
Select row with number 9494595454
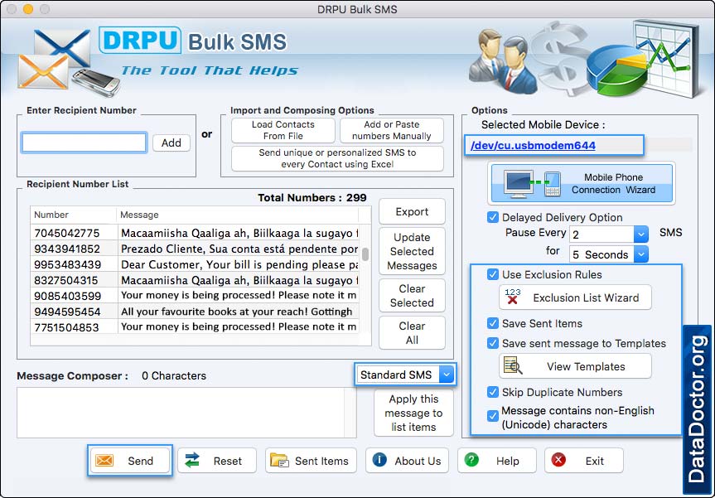195,312
